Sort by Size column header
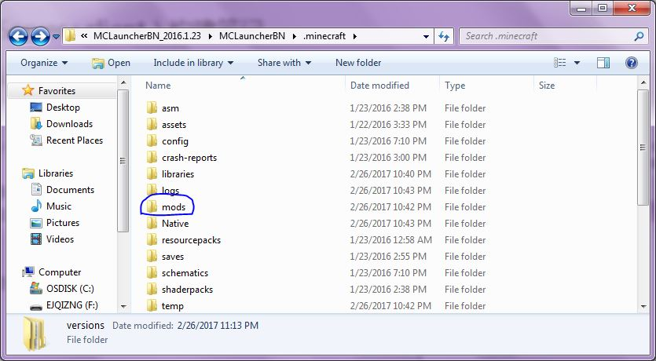 tap(547, 86)
